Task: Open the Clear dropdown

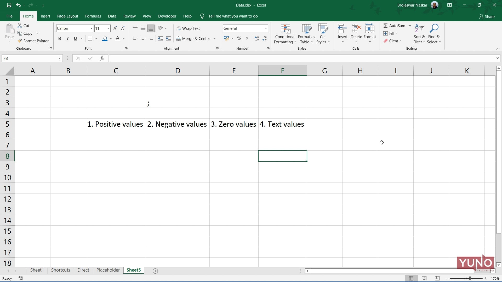Action: click(393, 41)
